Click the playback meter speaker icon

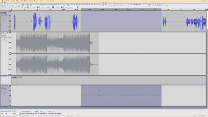(x=68, y=5)
